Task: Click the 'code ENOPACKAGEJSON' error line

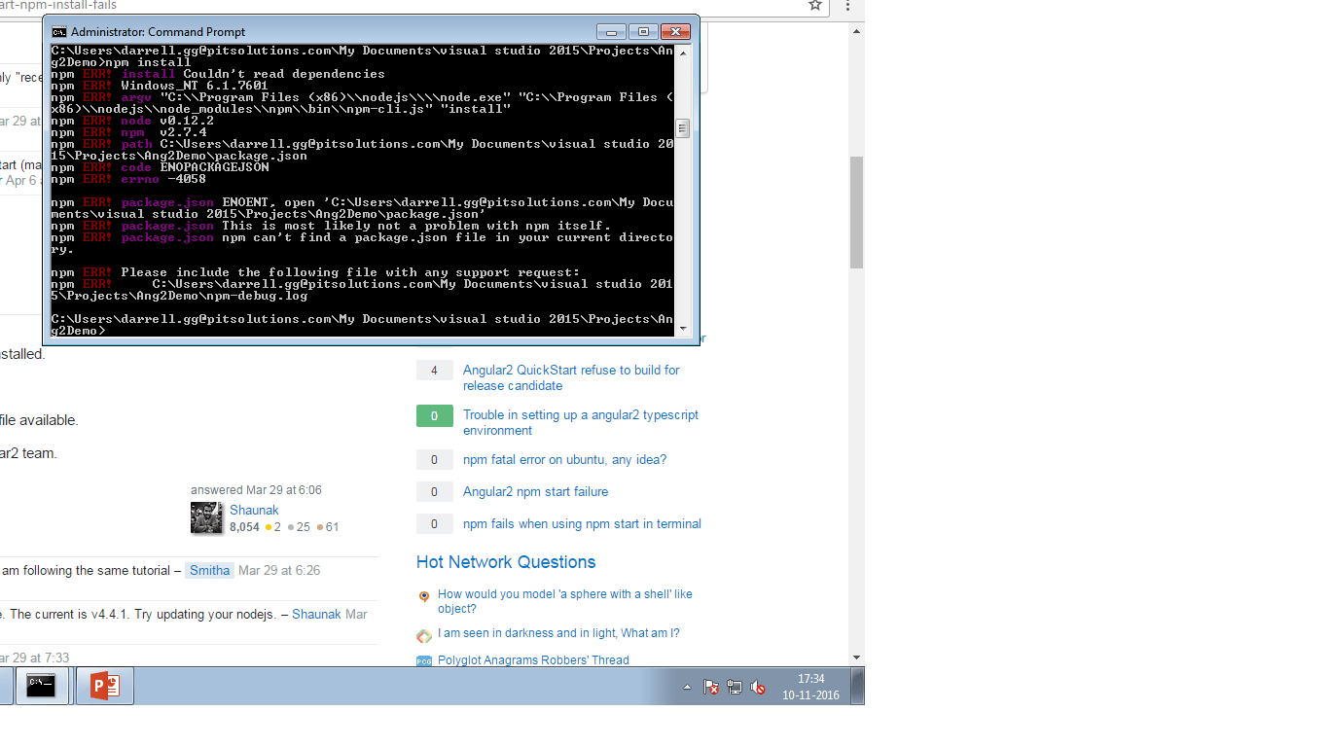Action: [x=160, y=167]
